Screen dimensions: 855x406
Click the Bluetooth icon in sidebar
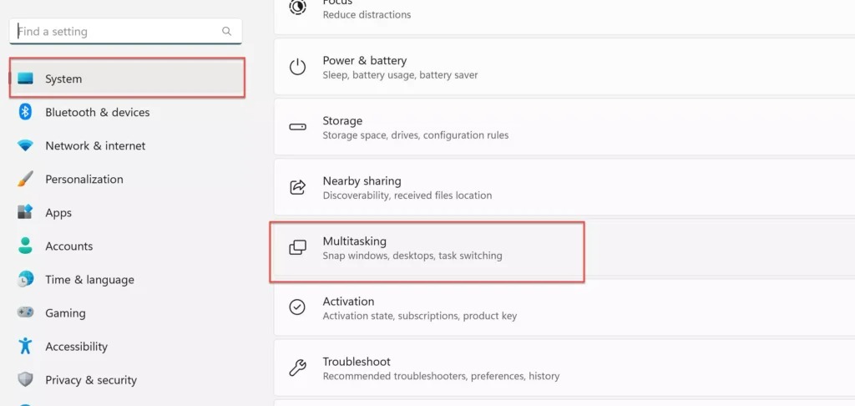tap(25, 112)
